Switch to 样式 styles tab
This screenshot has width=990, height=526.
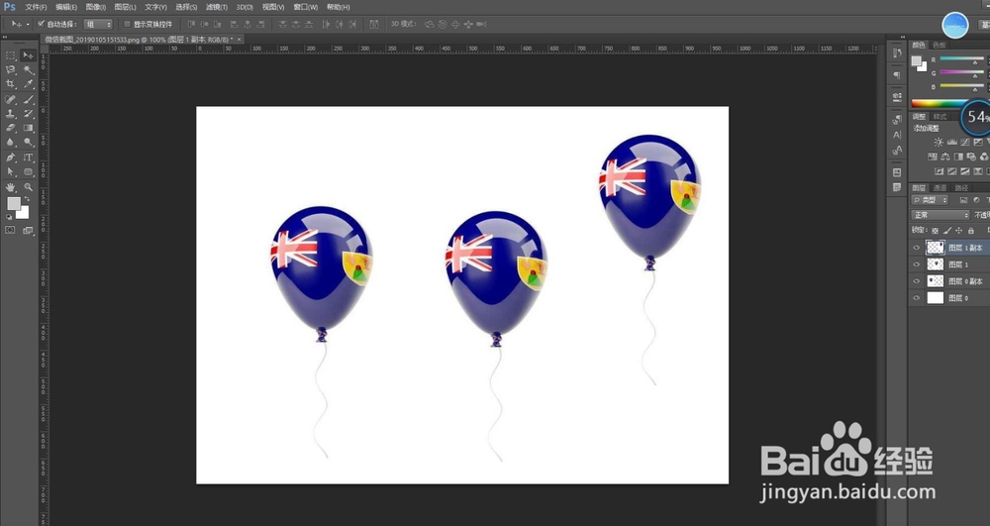coord(940,117)
